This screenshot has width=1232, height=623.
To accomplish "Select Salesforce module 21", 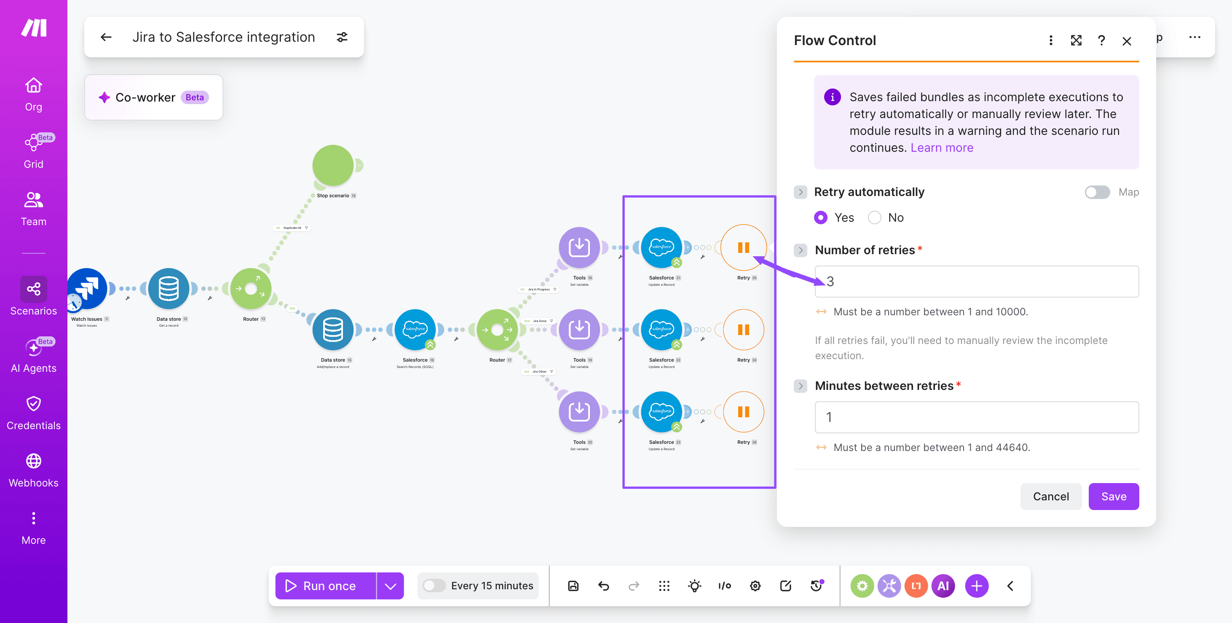I will tap(662, 247).
